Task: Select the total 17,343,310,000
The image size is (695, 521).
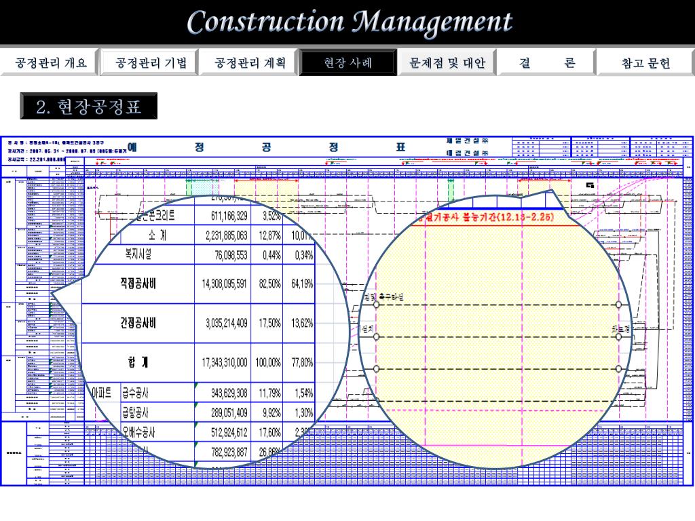Action: (x=224, y=363)
